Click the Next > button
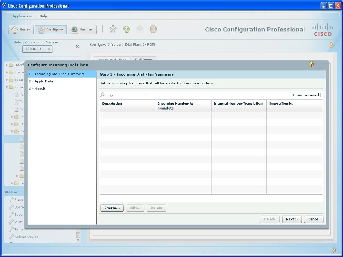Image resolution: width=343 pixels, height=257 pixels. pos(292,219)
